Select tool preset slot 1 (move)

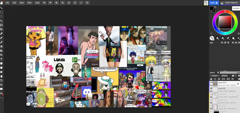point(212,38)
